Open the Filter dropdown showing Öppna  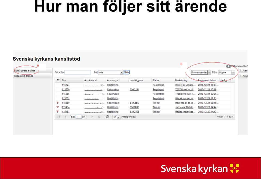pos(226,72)
